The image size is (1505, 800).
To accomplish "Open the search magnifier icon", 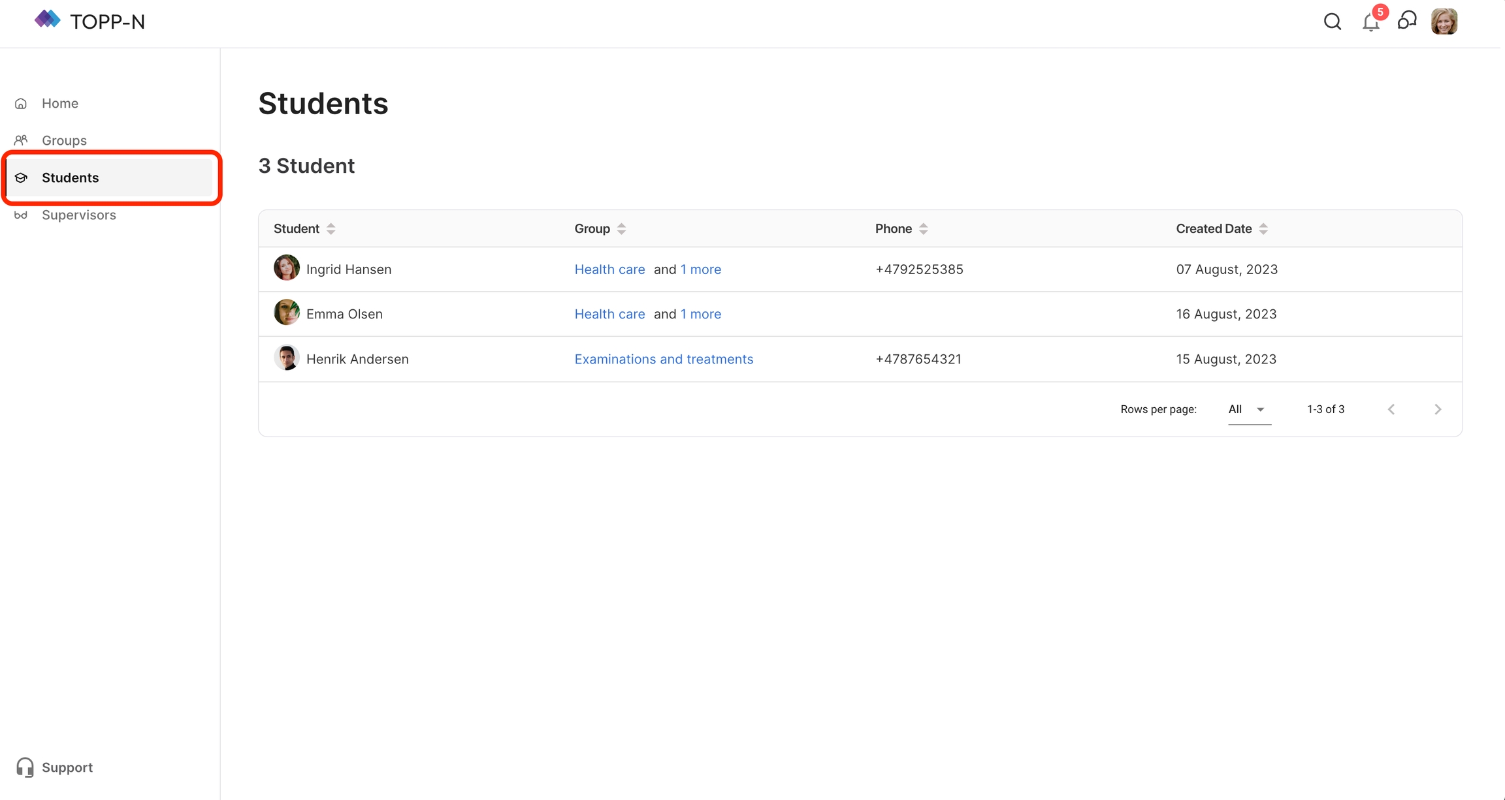I will click(1333, 22).
